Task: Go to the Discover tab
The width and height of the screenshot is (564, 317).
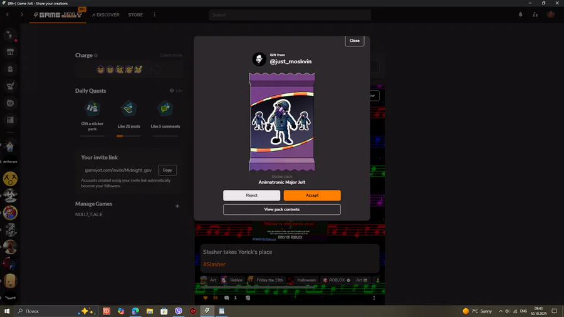Action: pos(106,15)
